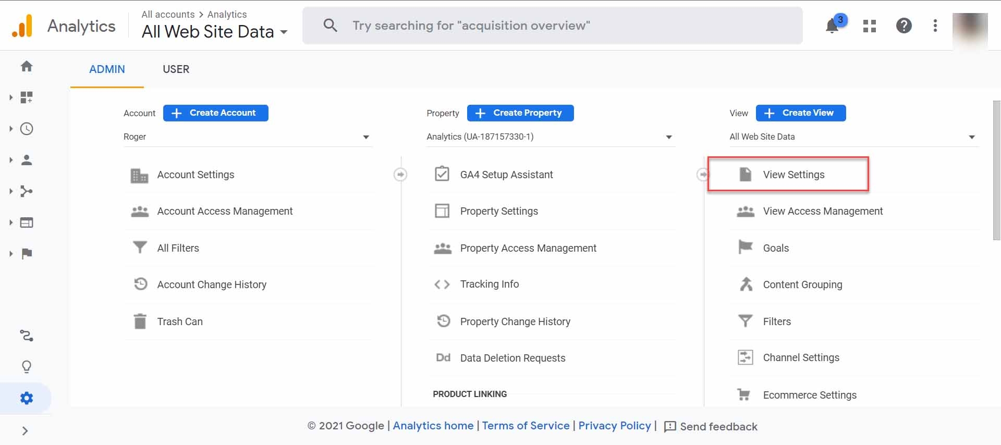Click the Channel Settings arrows icon
This screenshot has height=445, width=1001.
click(746, 357)
